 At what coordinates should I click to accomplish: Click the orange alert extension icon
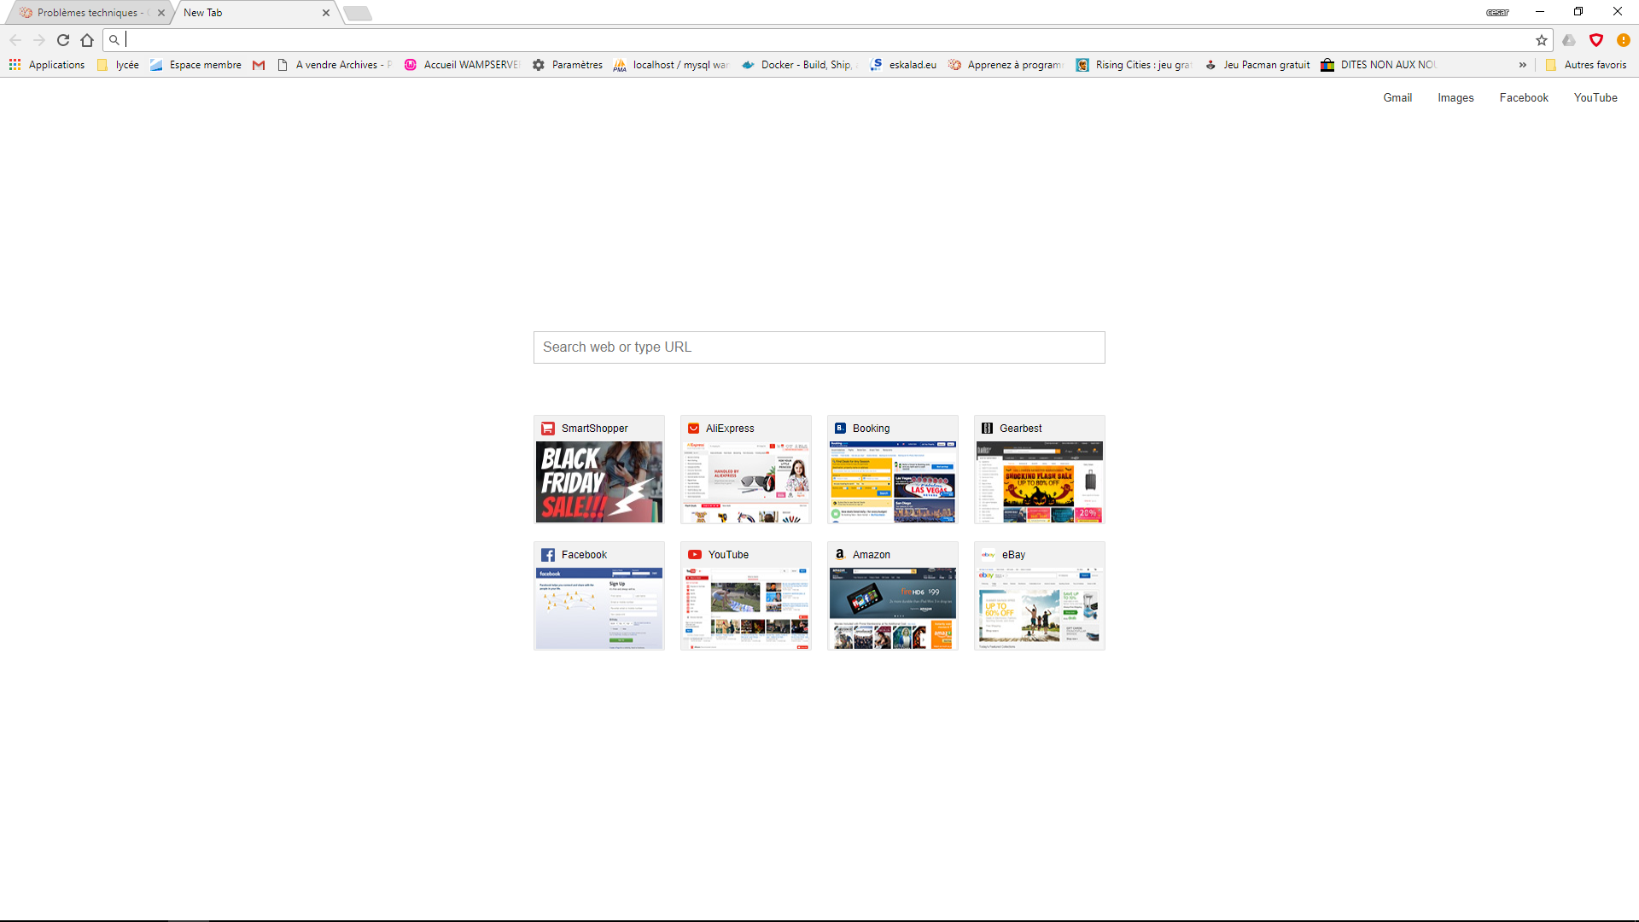click(x=1624, y=40)
